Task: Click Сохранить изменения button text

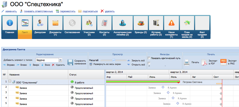Action: (x=80, y=62)
